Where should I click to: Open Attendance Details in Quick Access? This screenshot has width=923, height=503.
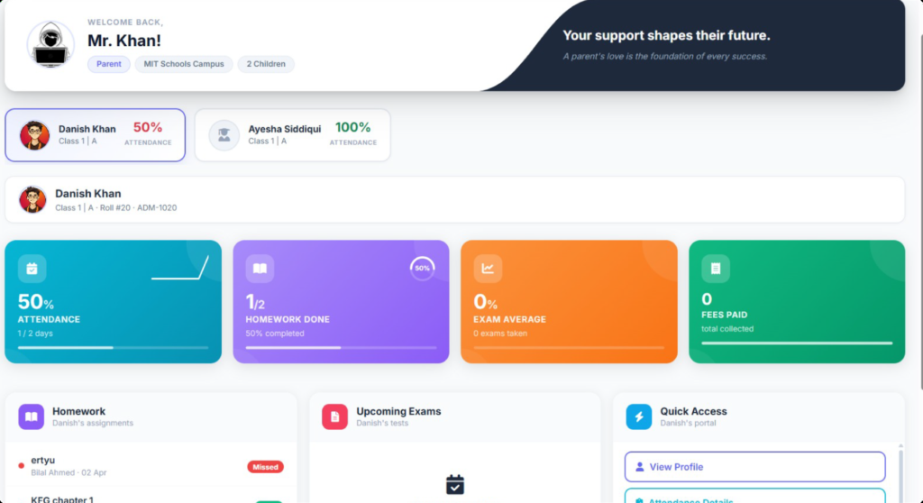pos(754,496)
